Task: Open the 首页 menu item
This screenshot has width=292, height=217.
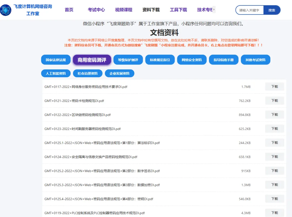Action: click(x=69, y=10)
